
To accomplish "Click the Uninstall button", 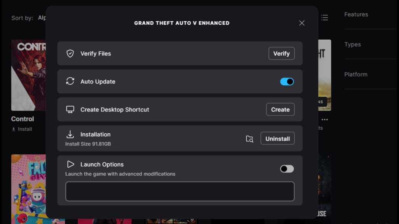I will (x=278, y=138).
